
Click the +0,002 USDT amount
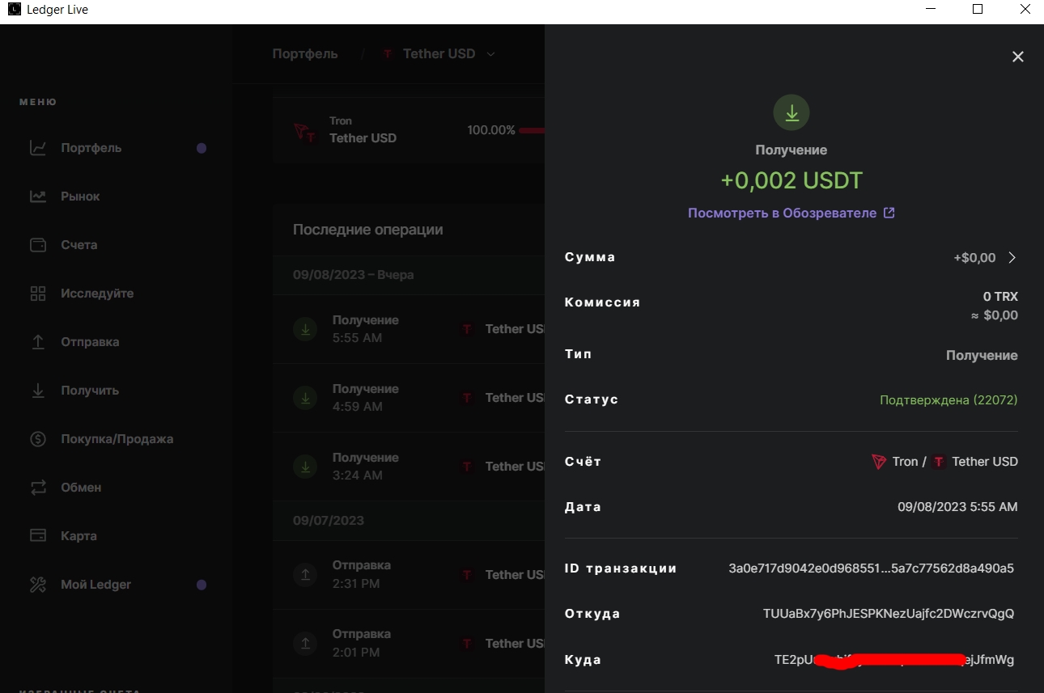tap(791, 180)
